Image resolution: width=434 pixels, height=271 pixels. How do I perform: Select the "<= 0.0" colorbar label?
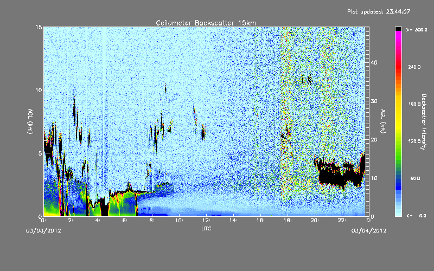click(417, 215)
